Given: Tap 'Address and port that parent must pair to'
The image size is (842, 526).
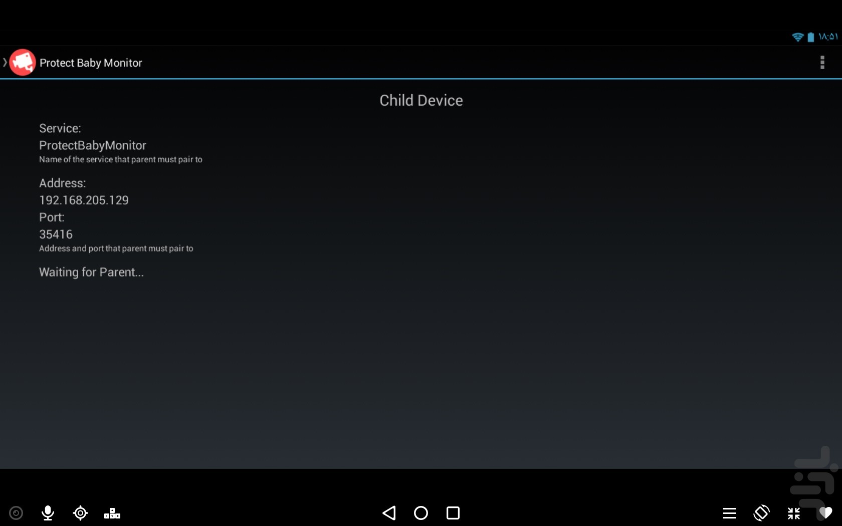Looking at the screenshot, I should [116, 248].
